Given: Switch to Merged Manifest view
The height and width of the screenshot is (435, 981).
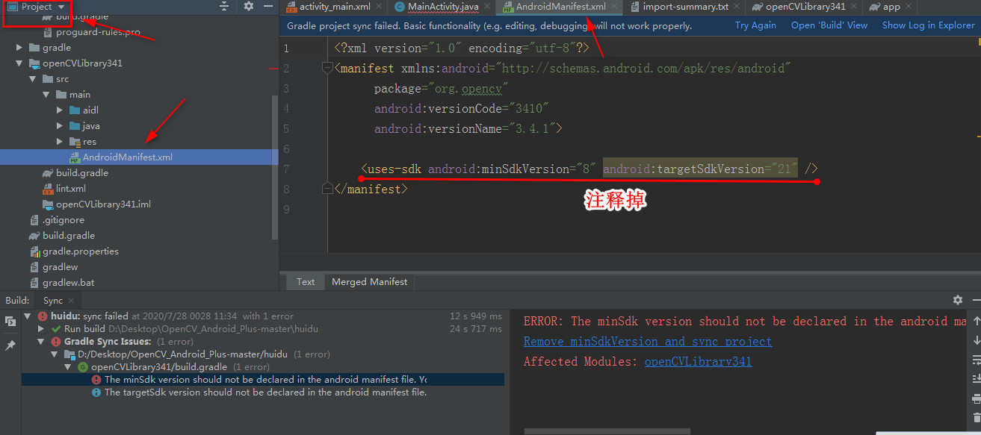Looking at the screenshot, I should 369,281.
